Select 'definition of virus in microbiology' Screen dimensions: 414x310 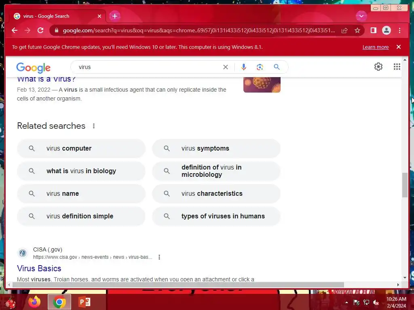coord(216,171)
